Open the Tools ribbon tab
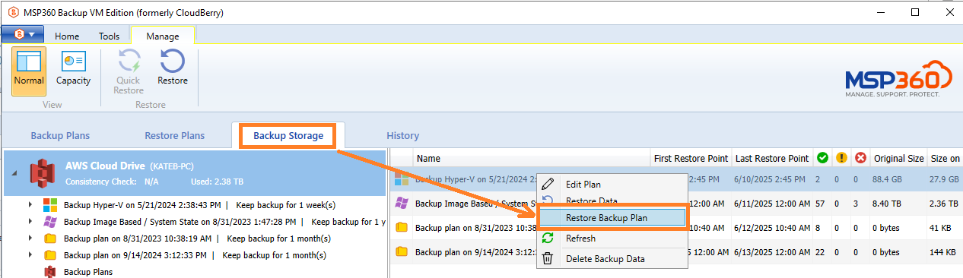This screenshot has width=963, height=278. tap(109, 36)
